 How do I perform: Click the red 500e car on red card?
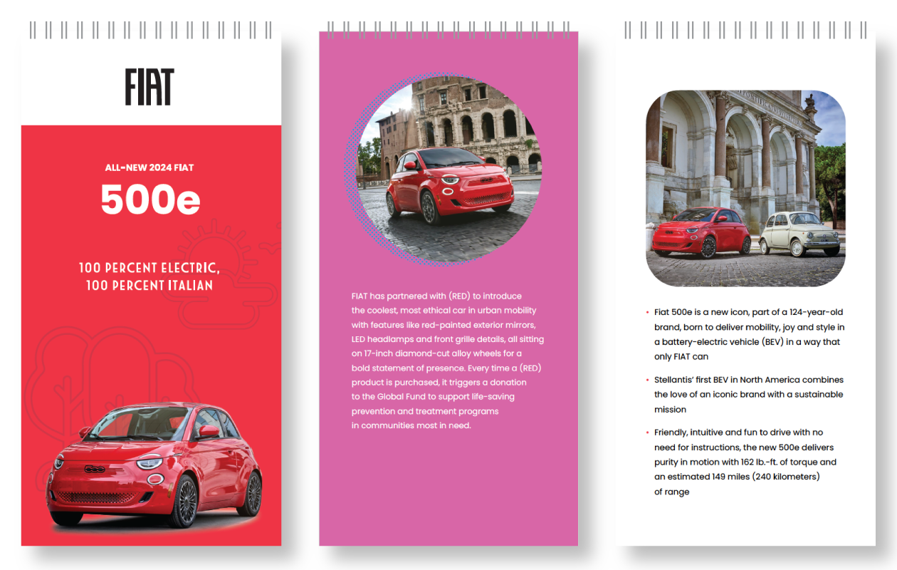click(x=154, y=465)
